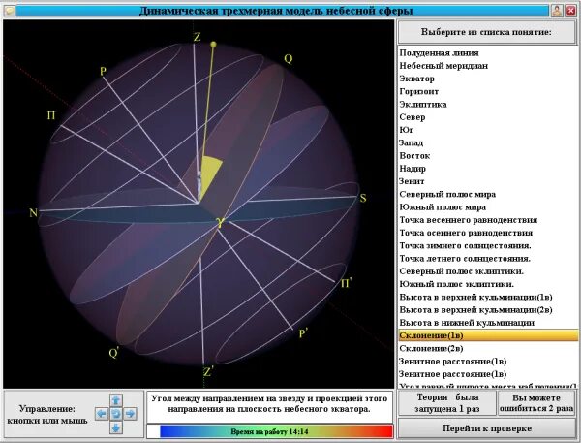Select 'Надир' in the list
This screenshot has height=443, width=581.
tap(488, 169)
